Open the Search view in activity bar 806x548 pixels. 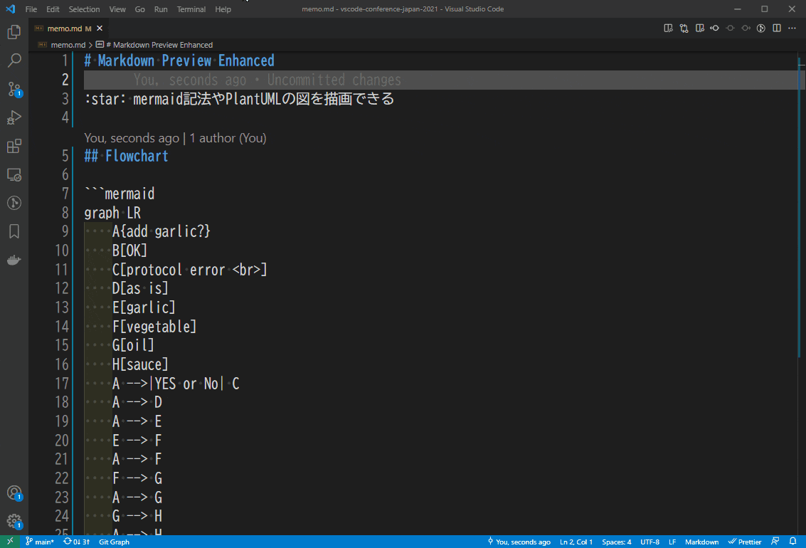(14, 60)
